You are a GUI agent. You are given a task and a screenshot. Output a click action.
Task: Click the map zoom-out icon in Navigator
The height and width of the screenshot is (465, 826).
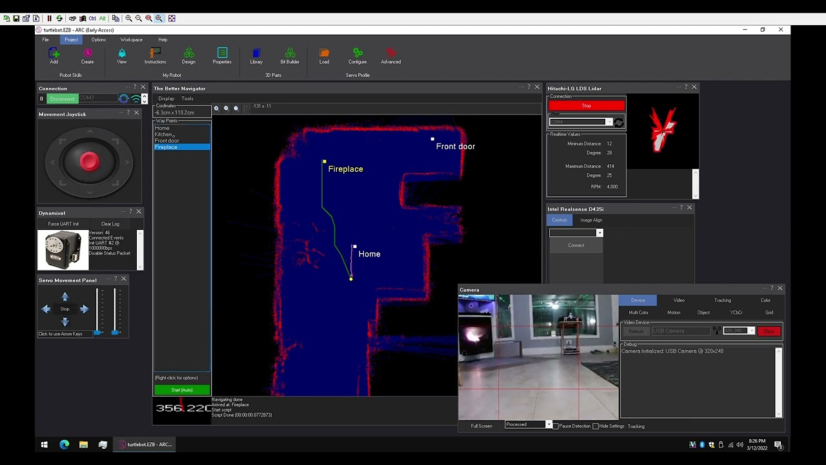click(226, 108)
